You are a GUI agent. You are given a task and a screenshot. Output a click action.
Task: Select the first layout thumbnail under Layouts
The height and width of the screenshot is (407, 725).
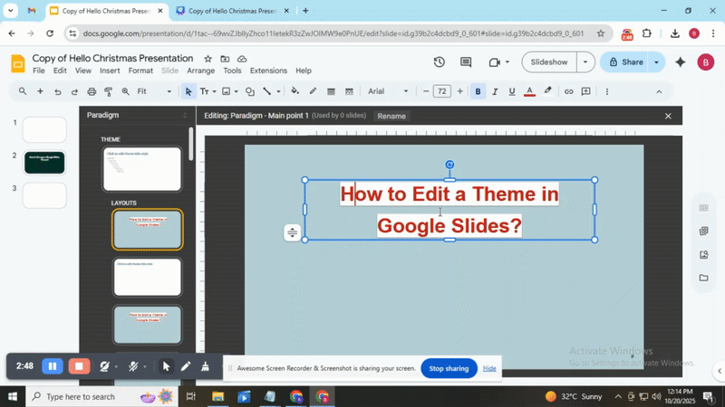(x=147, y=230)
